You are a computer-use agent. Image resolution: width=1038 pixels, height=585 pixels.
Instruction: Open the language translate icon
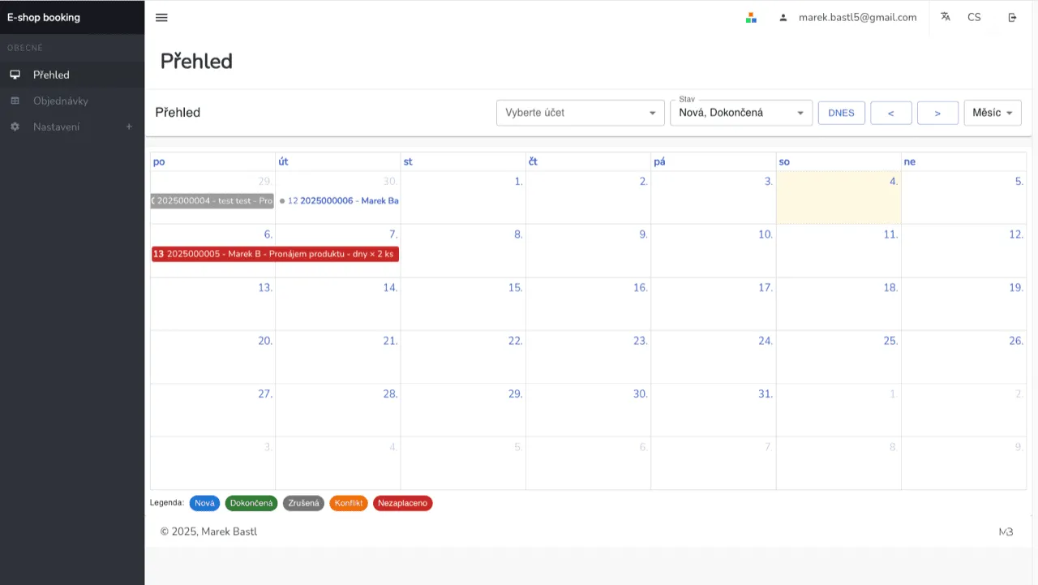click(946, 17)
